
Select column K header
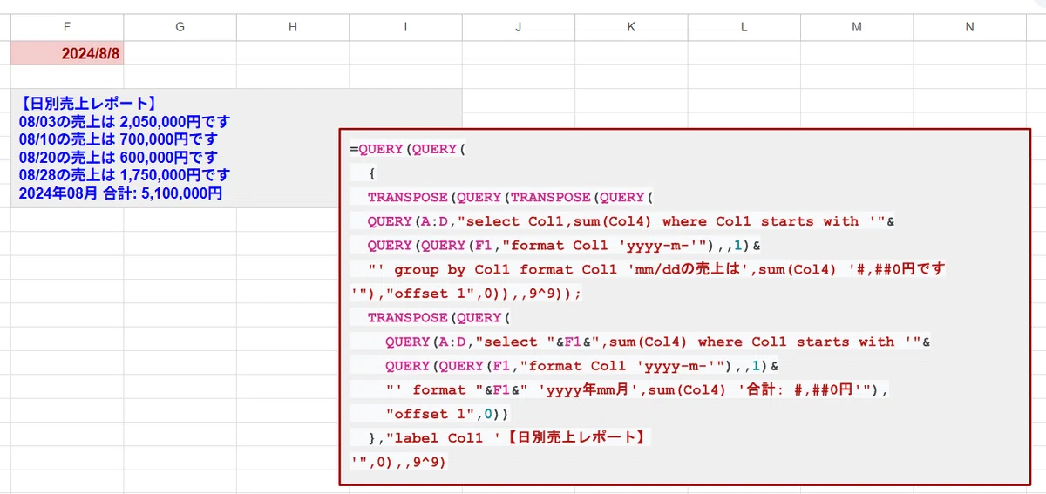click(631, 27)
